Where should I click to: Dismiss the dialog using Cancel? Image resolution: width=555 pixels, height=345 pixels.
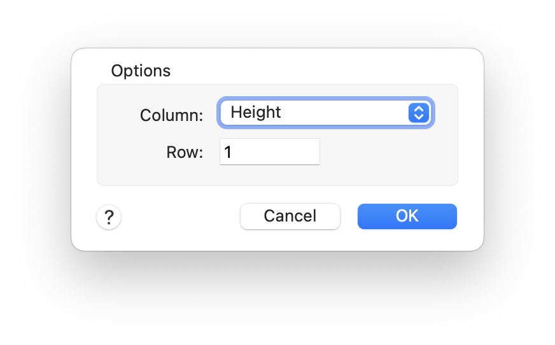290,216
